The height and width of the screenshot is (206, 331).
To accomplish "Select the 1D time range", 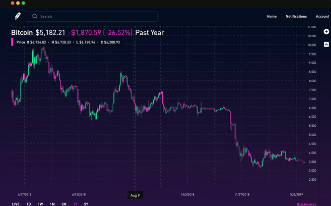I will pyautogui.click(x=29, y=204).
